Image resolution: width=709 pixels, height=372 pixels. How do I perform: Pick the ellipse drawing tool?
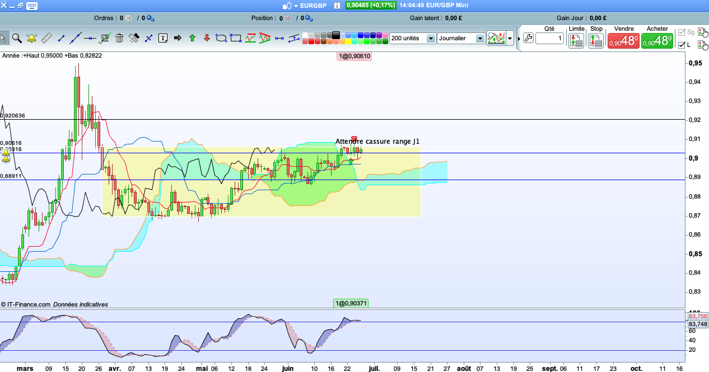tap(221, 39)
